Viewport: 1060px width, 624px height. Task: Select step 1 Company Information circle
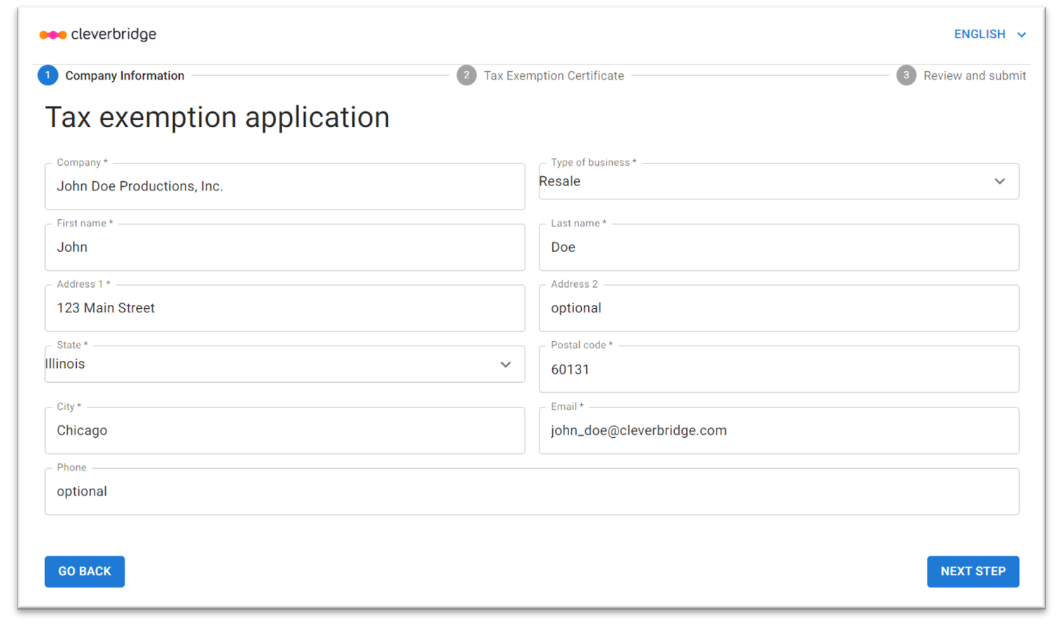tap(48, 75)
